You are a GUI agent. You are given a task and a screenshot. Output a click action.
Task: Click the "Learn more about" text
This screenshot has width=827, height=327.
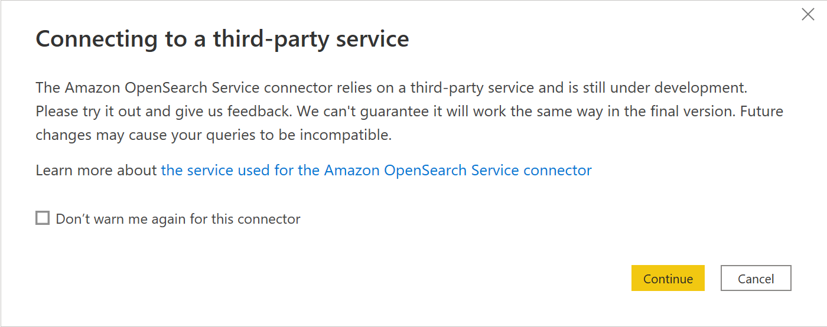97,171
